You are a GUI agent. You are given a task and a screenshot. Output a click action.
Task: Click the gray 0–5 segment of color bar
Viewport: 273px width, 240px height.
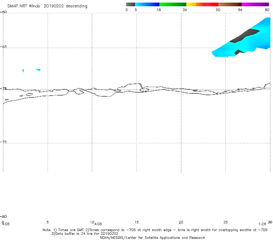[130, 4]
